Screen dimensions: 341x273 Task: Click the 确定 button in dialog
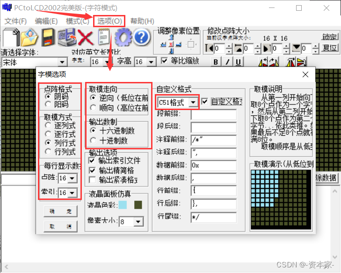60,211
